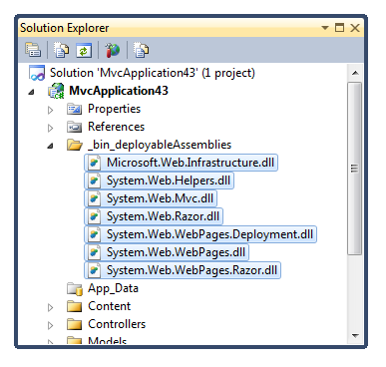Viewport: 386px width, 367px height.
Task: Open the Solution Explorer window position dropdown
Action: pyautogui.click(x=325, y=28)
